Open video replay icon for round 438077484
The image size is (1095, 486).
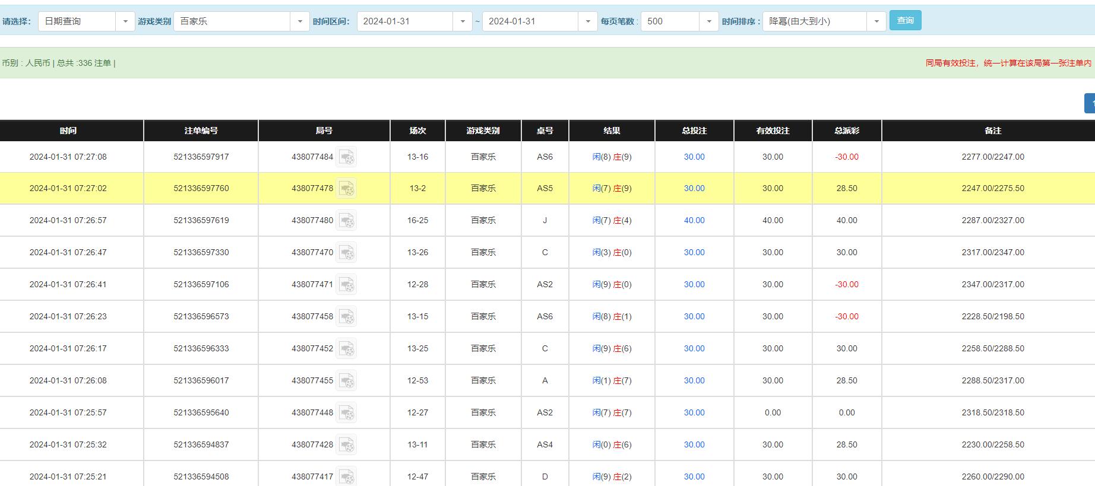coord(347,157)
